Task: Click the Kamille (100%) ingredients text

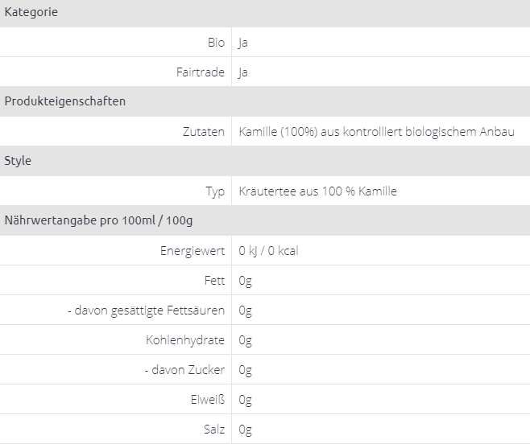Action: 376,131
